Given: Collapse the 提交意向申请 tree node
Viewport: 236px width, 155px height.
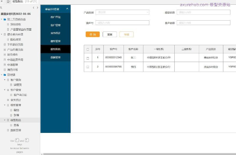Looking at the screenshot, I should click(x=1, y=34).
